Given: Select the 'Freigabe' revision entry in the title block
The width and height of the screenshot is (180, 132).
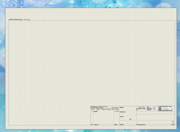Looking at the screenshot, I should tap(95, 112).
